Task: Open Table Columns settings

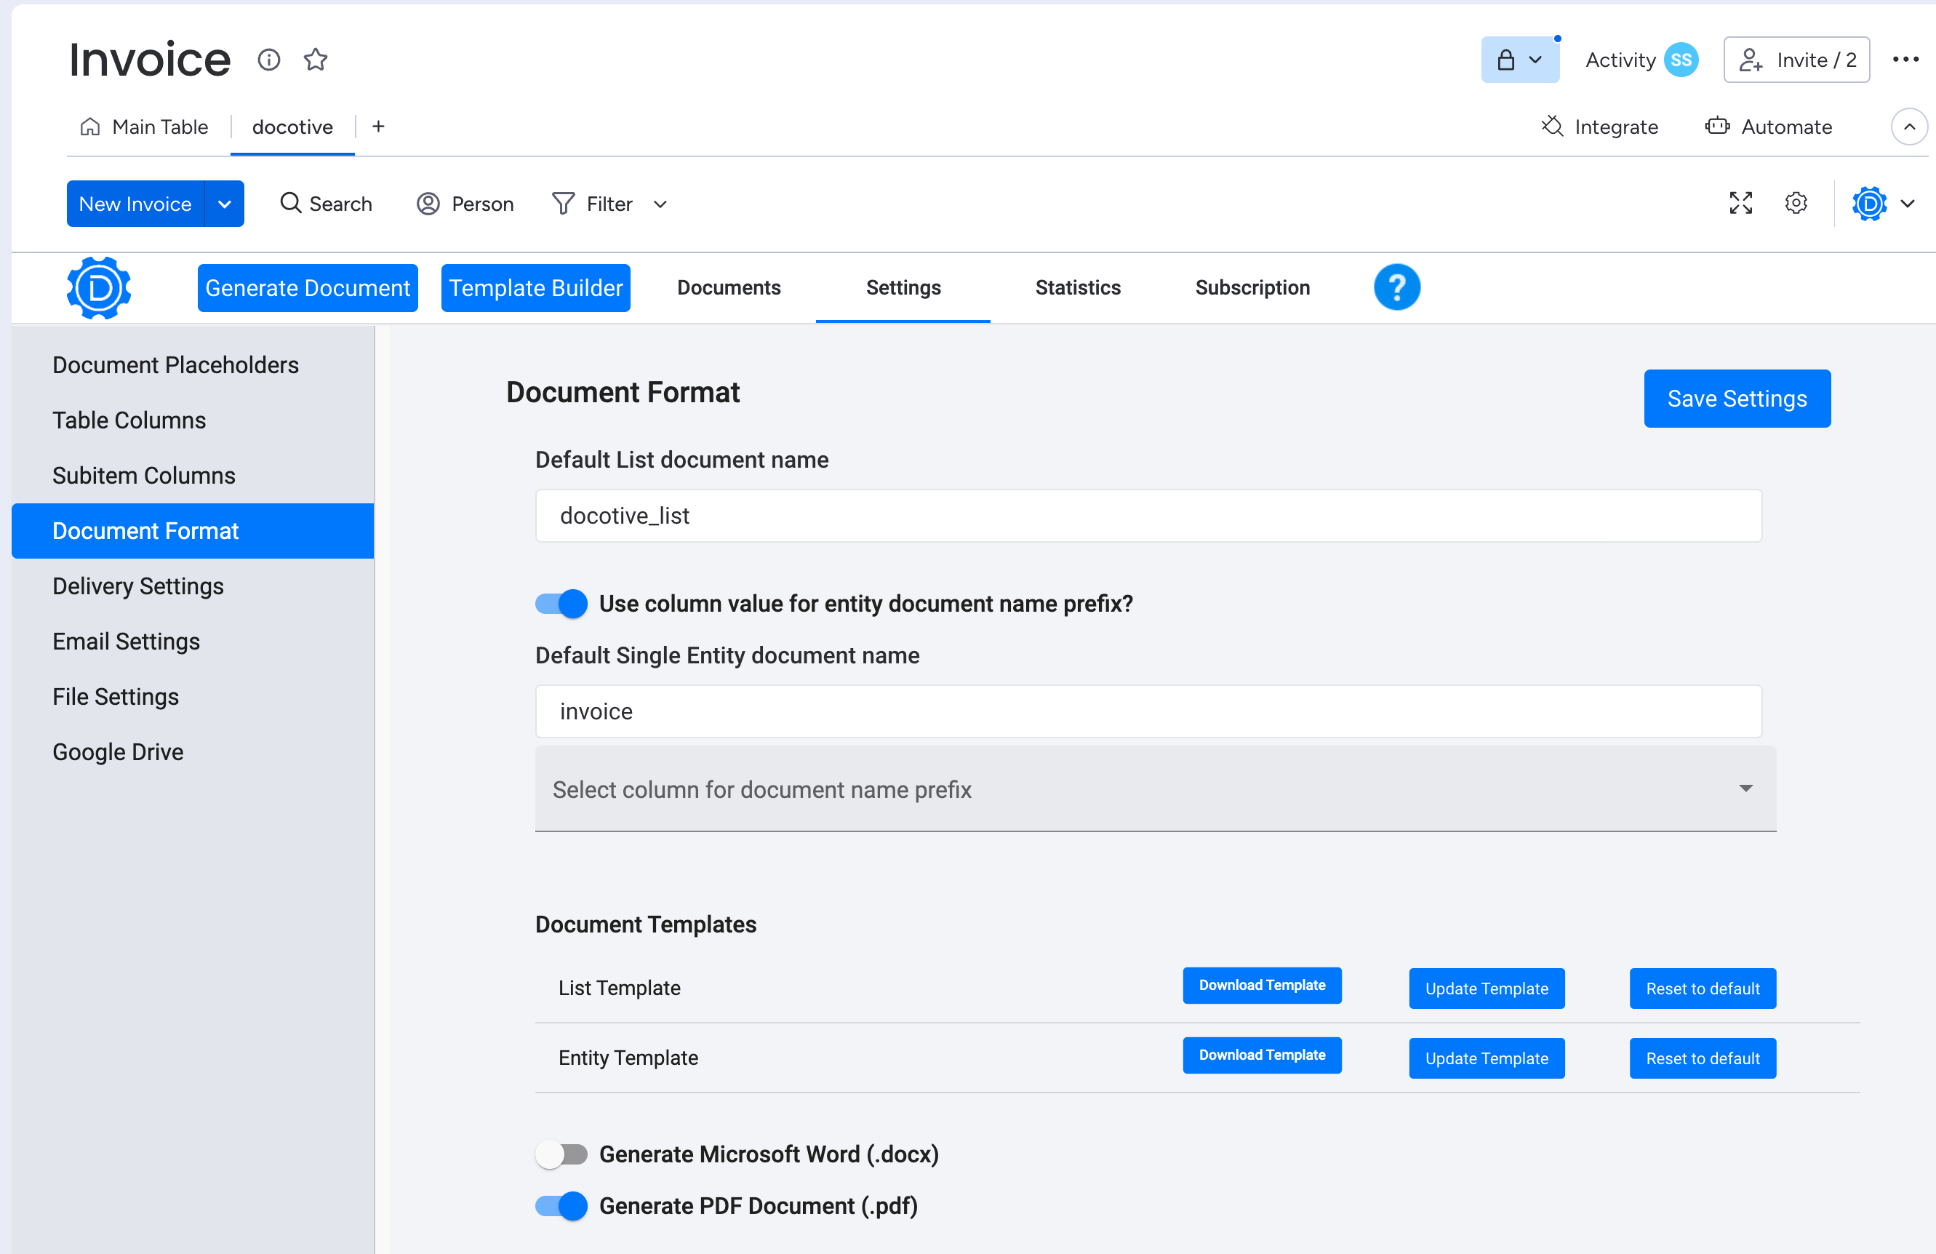Action: (x=193, y=420)
